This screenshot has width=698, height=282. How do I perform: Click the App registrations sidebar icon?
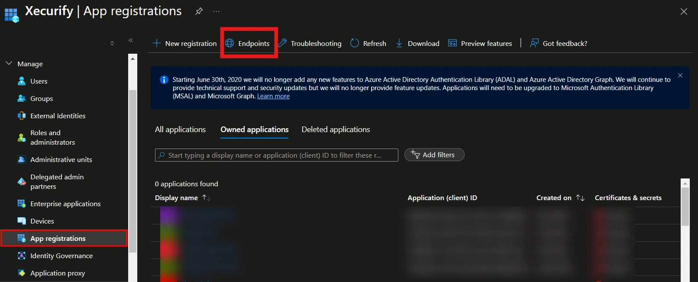[22, 238]
